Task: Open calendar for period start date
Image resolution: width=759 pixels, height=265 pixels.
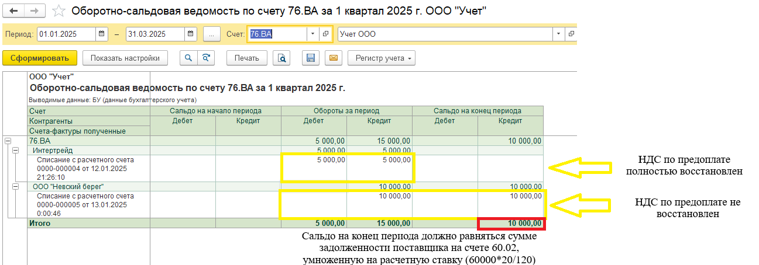Action: 102,34
